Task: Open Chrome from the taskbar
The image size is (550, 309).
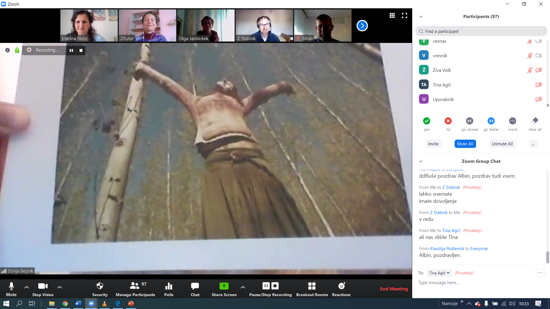Action: point(65,304)
